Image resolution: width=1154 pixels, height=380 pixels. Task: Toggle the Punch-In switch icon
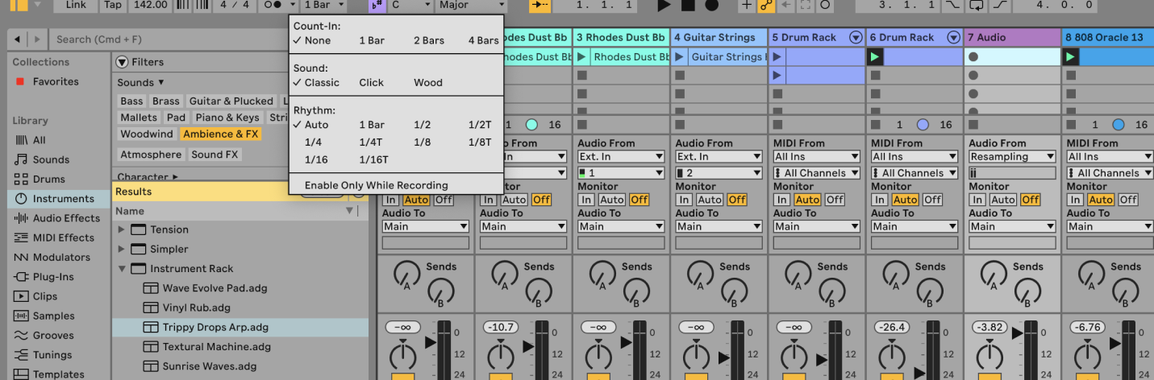(x=952, y=5)
